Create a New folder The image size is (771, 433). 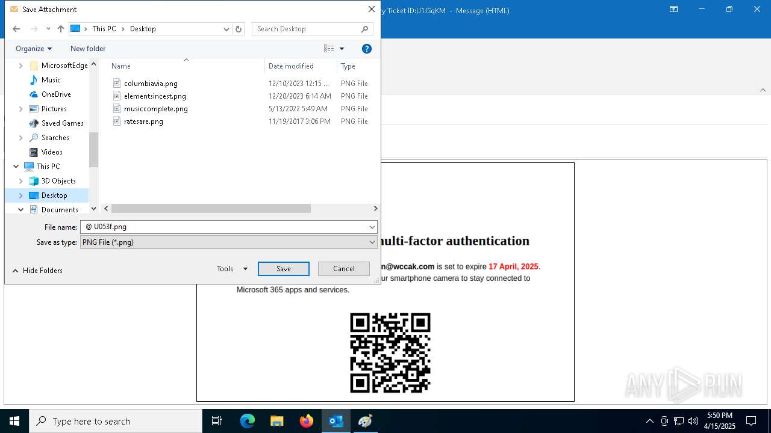pos(88,49)
